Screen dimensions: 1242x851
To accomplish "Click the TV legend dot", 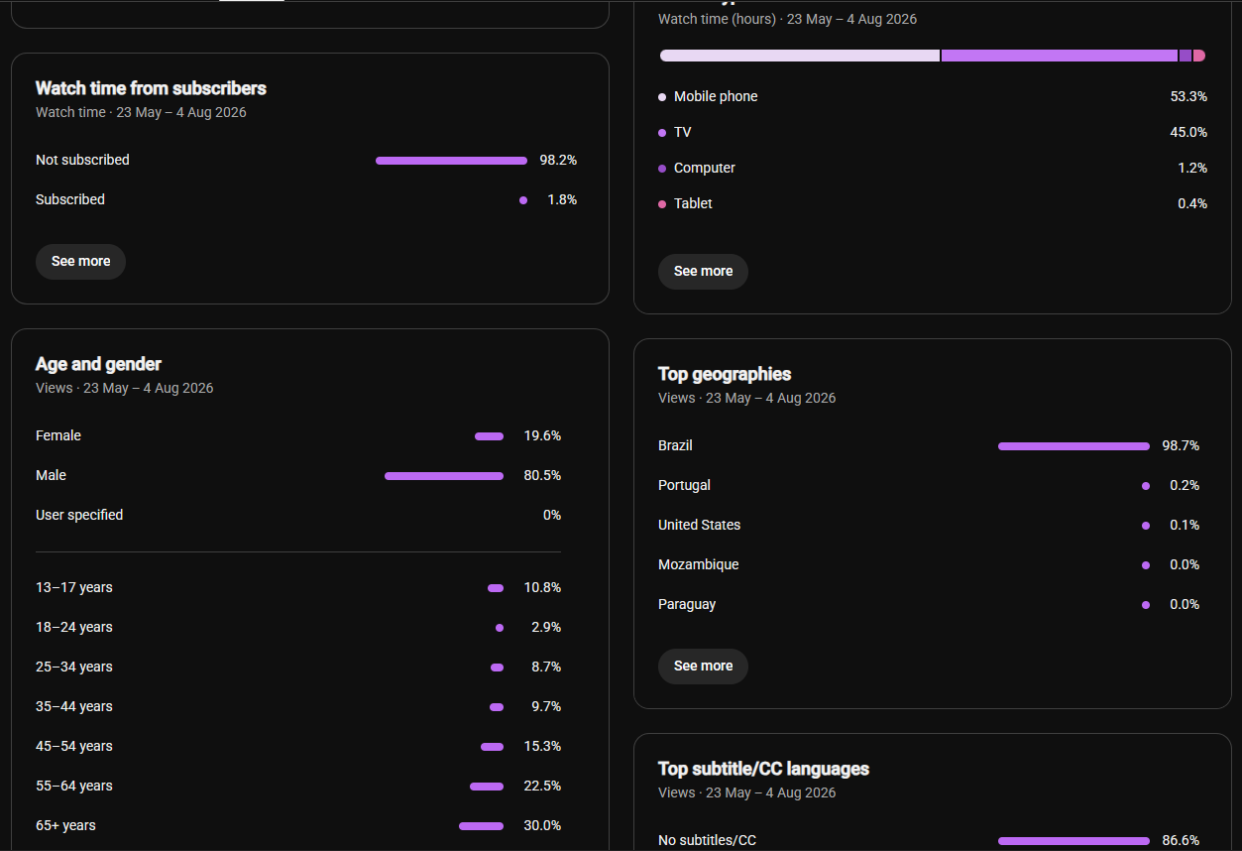I will 662,133.
